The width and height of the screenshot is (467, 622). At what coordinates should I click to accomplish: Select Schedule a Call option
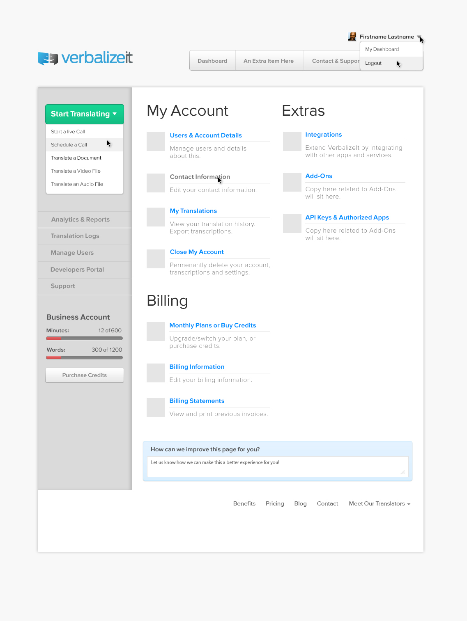click(x=85, y=145)
